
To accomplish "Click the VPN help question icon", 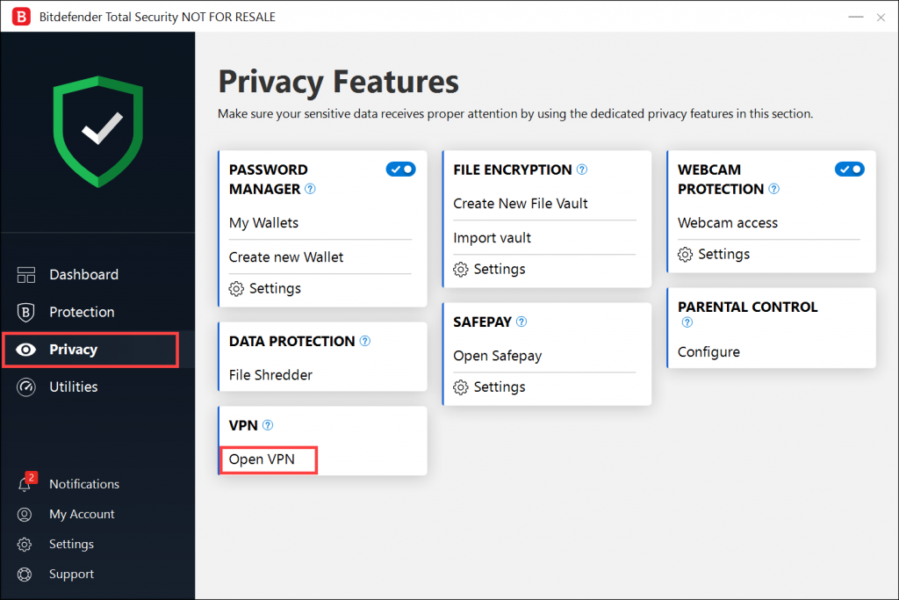I will point(268,425).
